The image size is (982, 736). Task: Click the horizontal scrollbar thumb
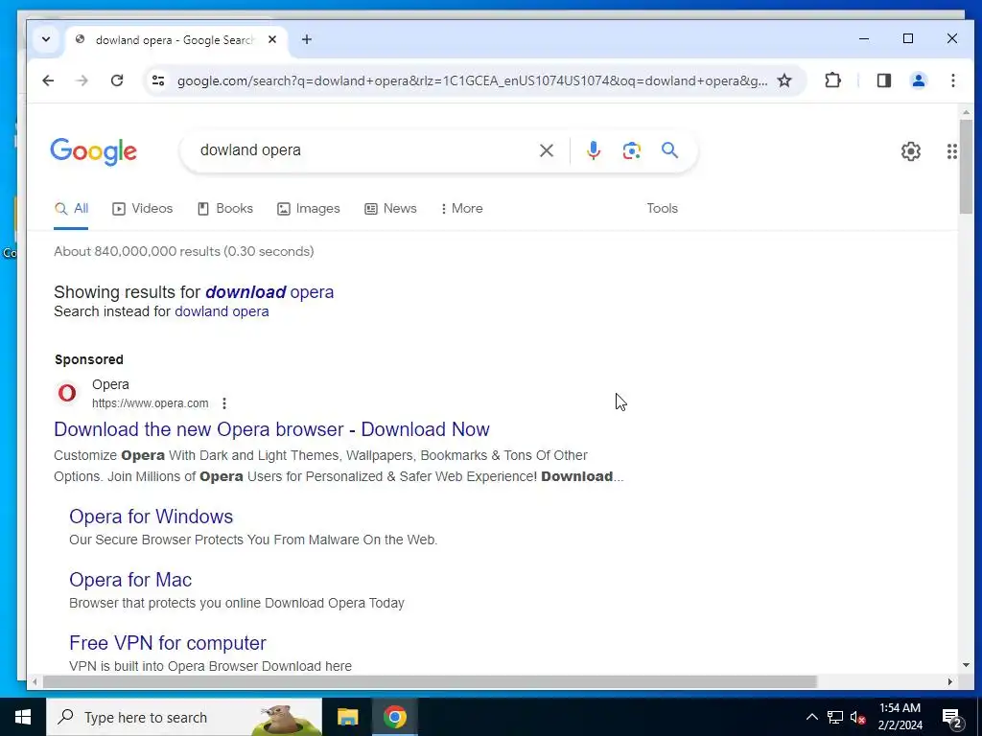pos(429,681)
